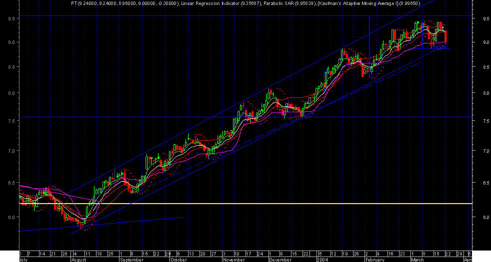The image size is (491, 262).
Task: Click 7.0 on the left price axis
Action: tap(11, 151)
